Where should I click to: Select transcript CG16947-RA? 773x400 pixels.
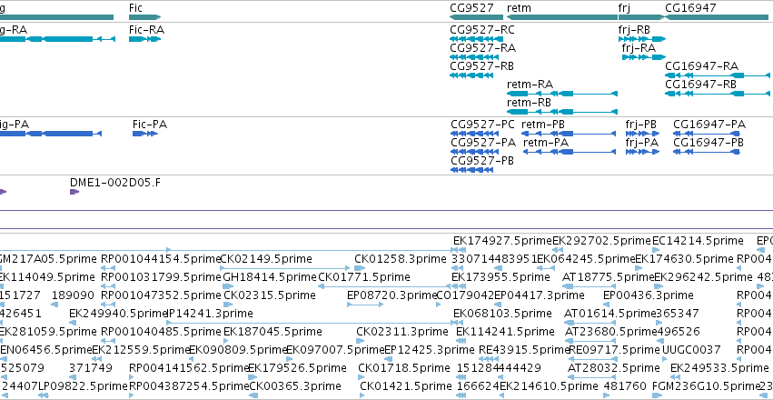(x=702, y=66)
